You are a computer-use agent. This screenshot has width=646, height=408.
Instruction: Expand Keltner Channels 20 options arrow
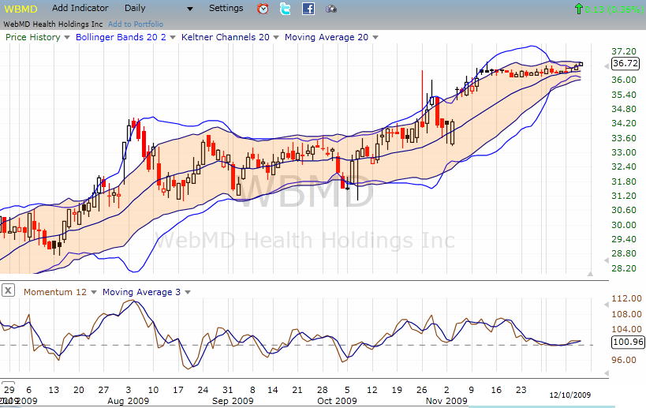(x=276, y=38)
